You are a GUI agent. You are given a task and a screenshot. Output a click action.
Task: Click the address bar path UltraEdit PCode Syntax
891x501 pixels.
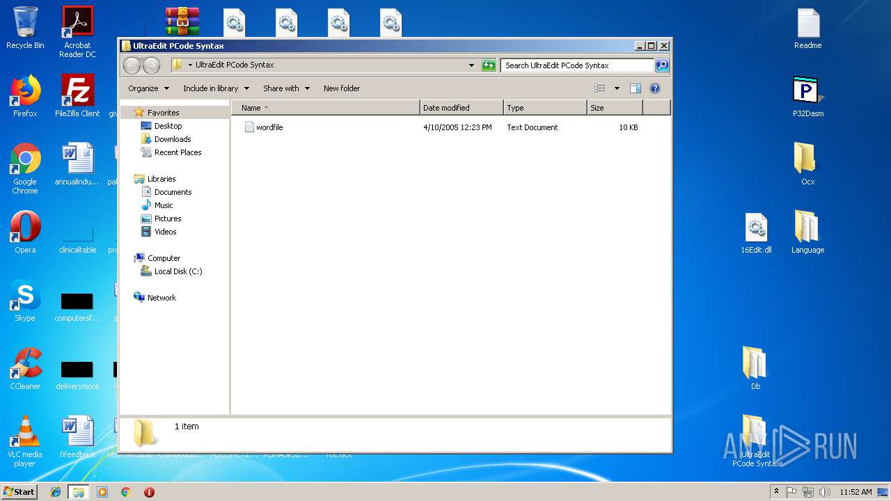[x=235, y=65]
